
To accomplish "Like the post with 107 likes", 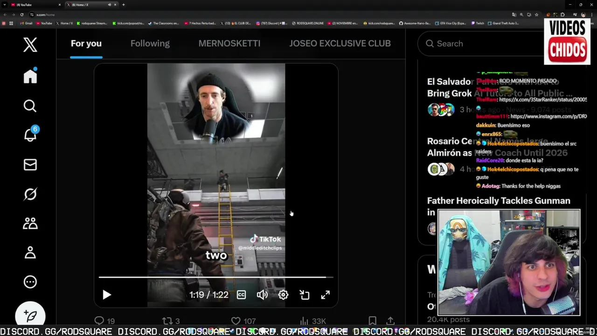I will tap(243, 321).
